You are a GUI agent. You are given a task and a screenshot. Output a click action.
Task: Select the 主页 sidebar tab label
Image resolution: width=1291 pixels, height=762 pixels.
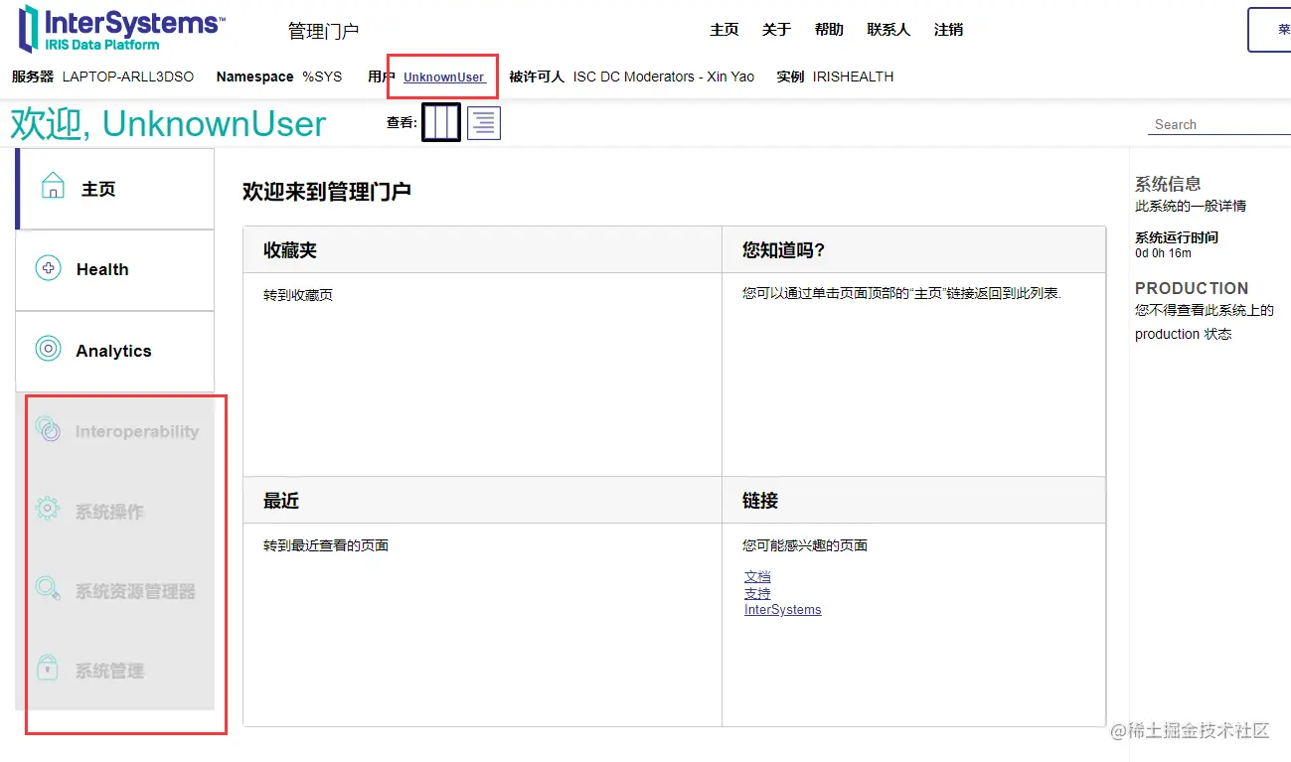[x=98, y=189]
